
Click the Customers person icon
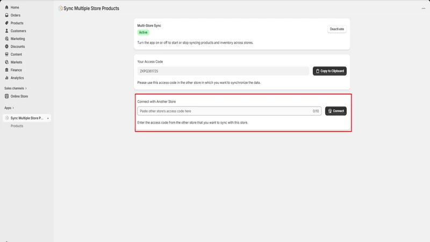click(6, 31)
